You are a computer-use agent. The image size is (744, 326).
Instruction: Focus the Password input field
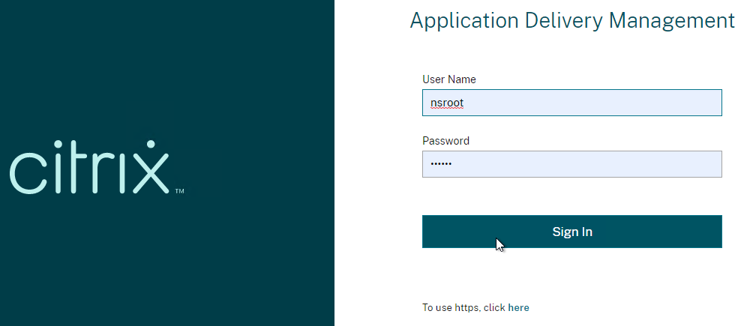571,164
